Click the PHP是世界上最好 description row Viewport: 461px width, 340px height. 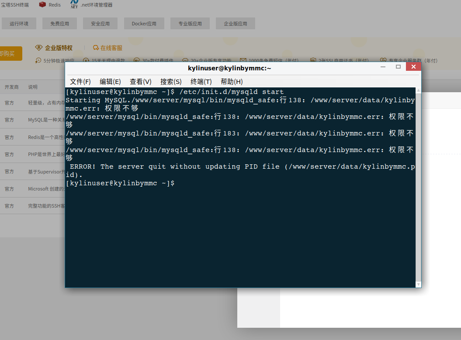tap(32, 154)
